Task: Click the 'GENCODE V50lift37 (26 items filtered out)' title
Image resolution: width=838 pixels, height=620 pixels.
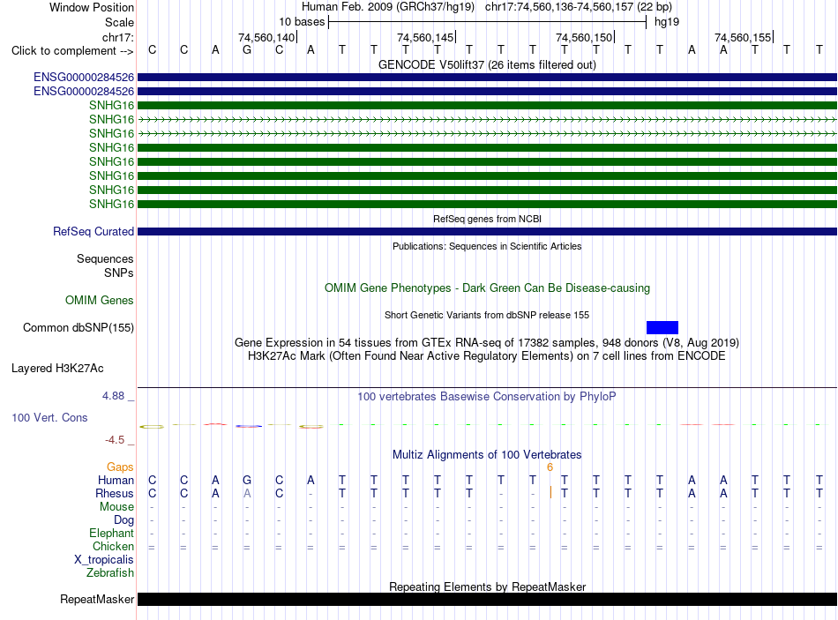Action: 487,64
